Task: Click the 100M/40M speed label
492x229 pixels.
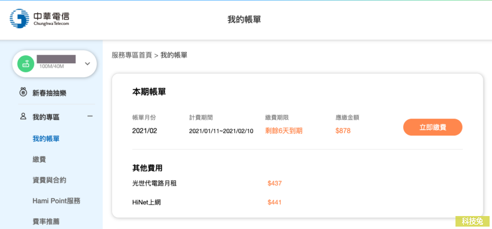Action: click(x=52, y=66)
